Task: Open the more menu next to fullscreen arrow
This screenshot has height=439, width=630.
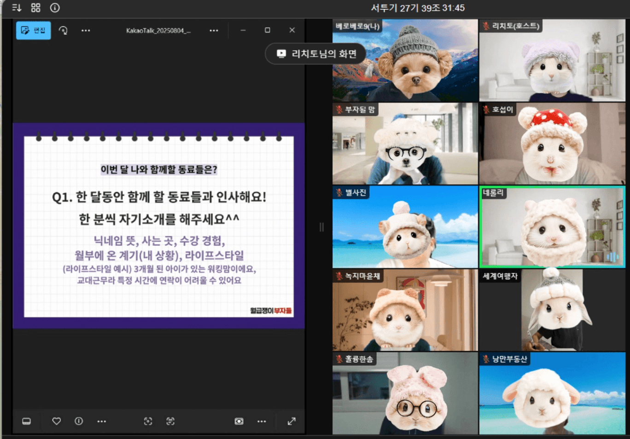Action: 262,421
